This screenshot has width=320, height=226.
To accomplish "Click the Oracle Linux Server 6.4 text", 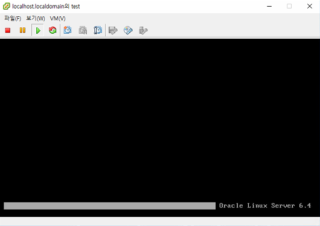I will click(x=265, y=205).
